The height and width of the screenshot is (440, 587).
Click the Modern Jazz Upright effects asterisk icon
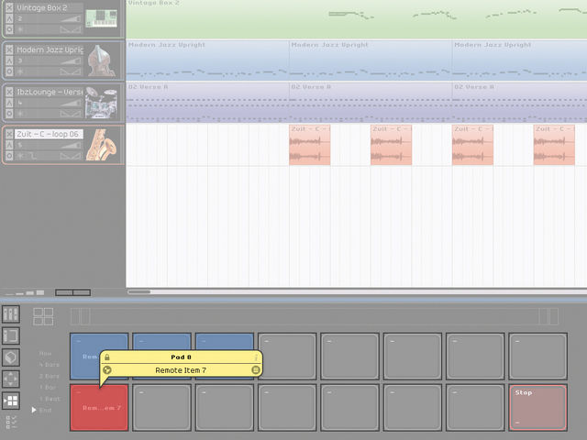point(20,71)
